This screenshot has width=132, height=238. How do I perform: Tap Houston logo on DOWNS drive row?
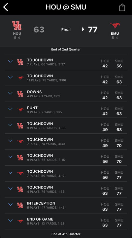[20, 94]
